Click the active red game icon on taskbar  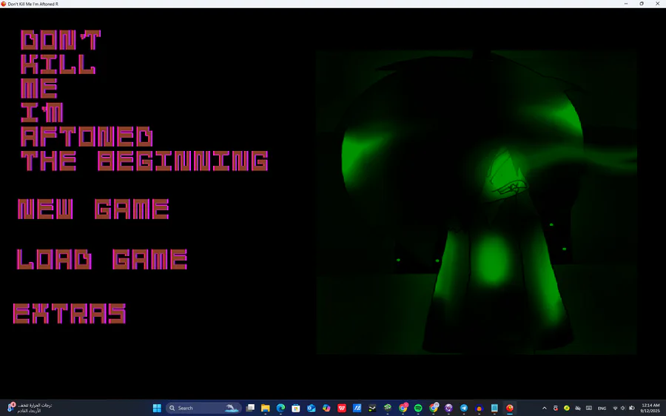tap(510, 408)
